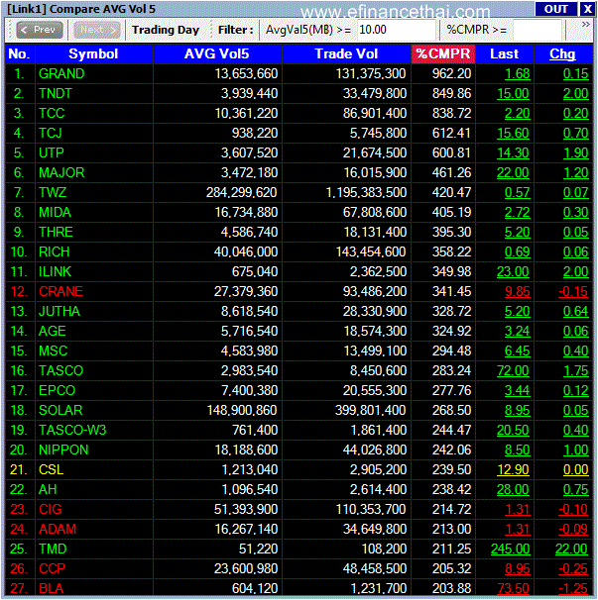Viewport: 598px width, 600px height.
Task: Close the Compare AVG Vol 5 window
Action: click(x=587, y=9)
